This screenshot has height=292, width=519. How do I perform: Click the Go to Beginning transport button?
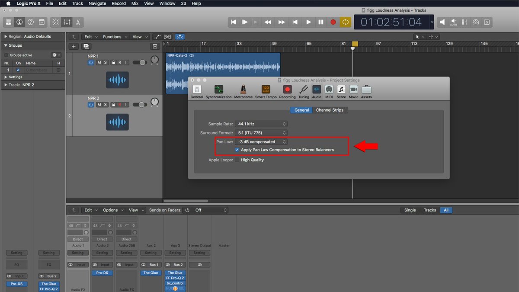234,22
